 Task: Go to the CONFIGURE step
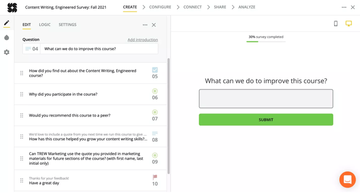[160, 7]
